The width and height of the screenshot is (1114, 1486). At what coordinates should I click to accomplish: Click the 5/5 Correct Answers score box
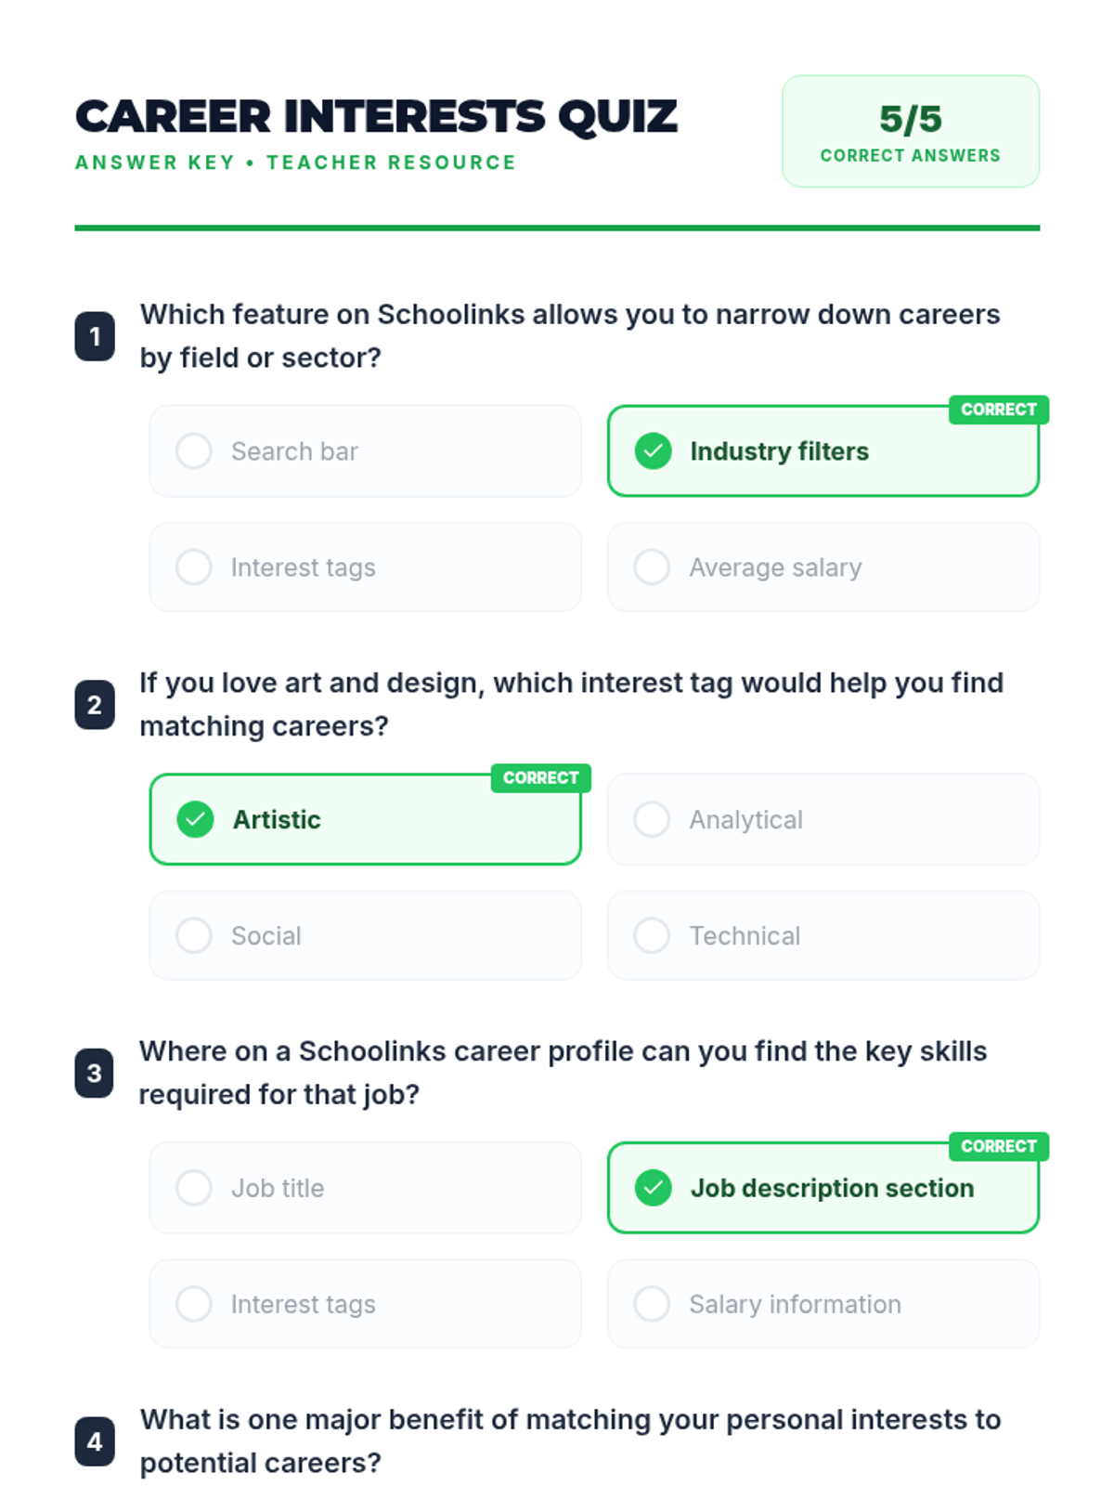tap(911, 131)
